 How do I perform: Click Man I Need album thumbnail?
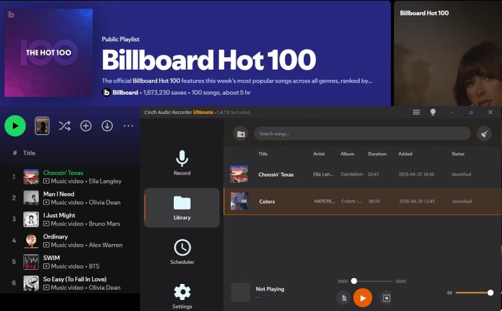(31, 198)
